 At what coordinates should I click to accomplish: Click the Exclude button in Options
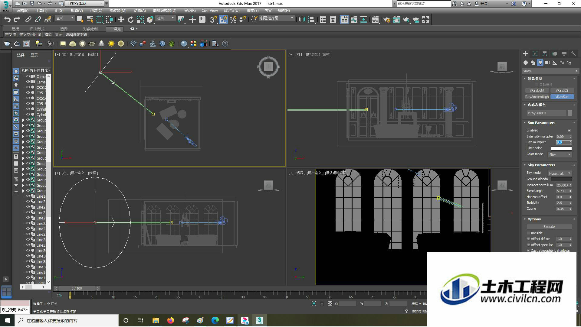coord(549,227)
